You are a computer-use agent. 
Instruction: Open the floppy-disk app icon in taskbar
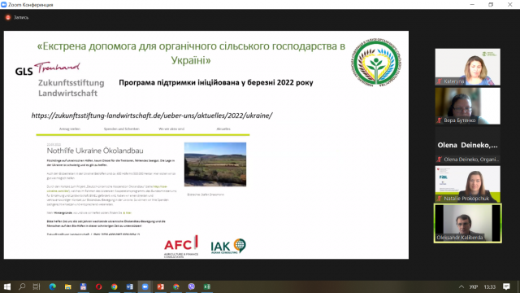tap(83, 286)
